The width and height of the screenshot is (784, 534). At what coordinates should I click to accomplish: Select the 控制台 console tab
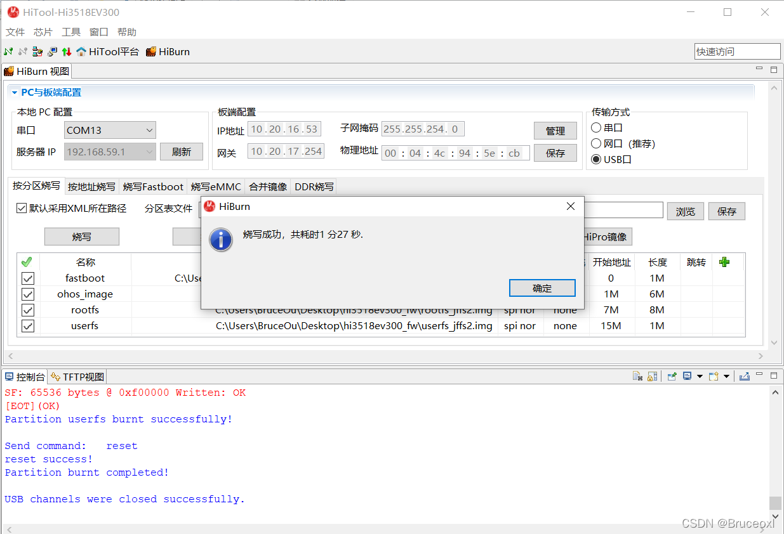pos(25,377)
